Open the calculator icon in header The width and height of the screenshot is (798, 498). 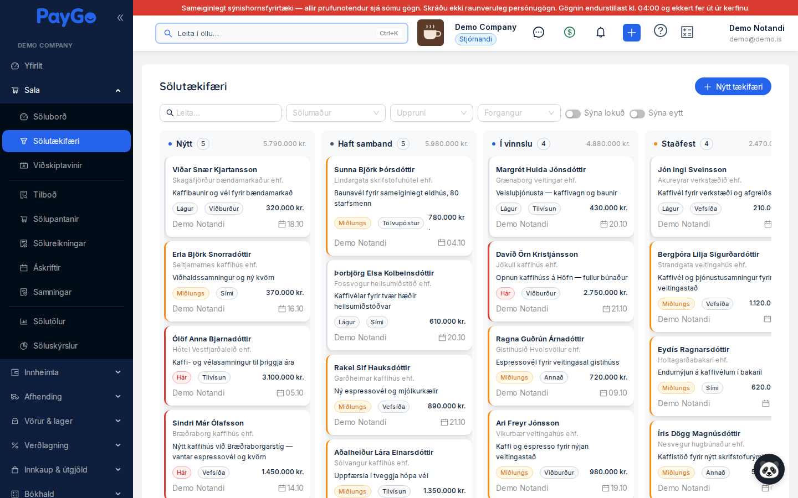[687, 33]
